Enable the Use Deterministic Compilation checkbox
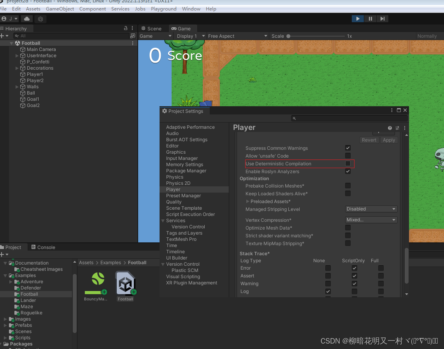Screen dimensions: 444x349 click(348, 163)
